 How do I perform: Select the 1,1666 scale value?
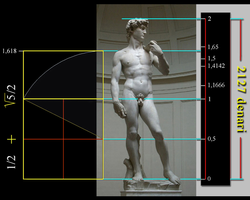click(216, 85)
